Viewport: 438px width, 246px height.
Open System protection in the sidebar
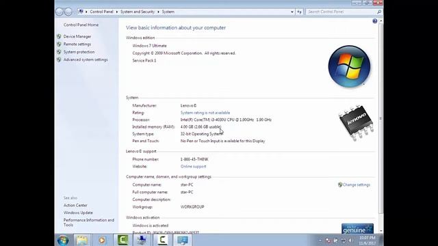[x=79, y=52]
